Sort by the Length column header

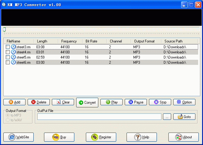(x=46, y=41)
